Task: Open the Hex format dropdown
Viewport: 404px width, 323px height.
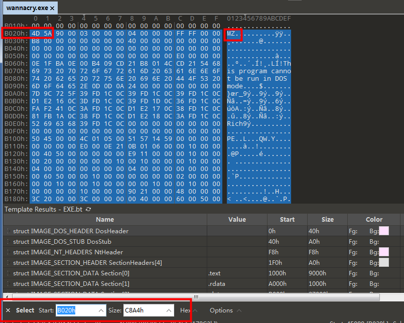Action: click(189, 310)
